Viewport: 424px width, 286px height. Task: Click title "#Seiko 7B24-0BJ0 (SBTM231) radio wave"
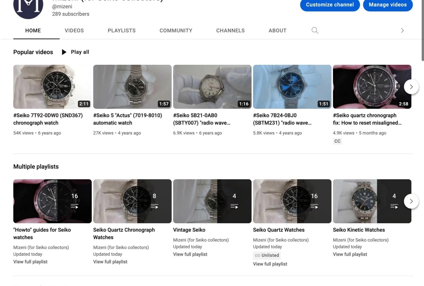[x=282, y=119]
